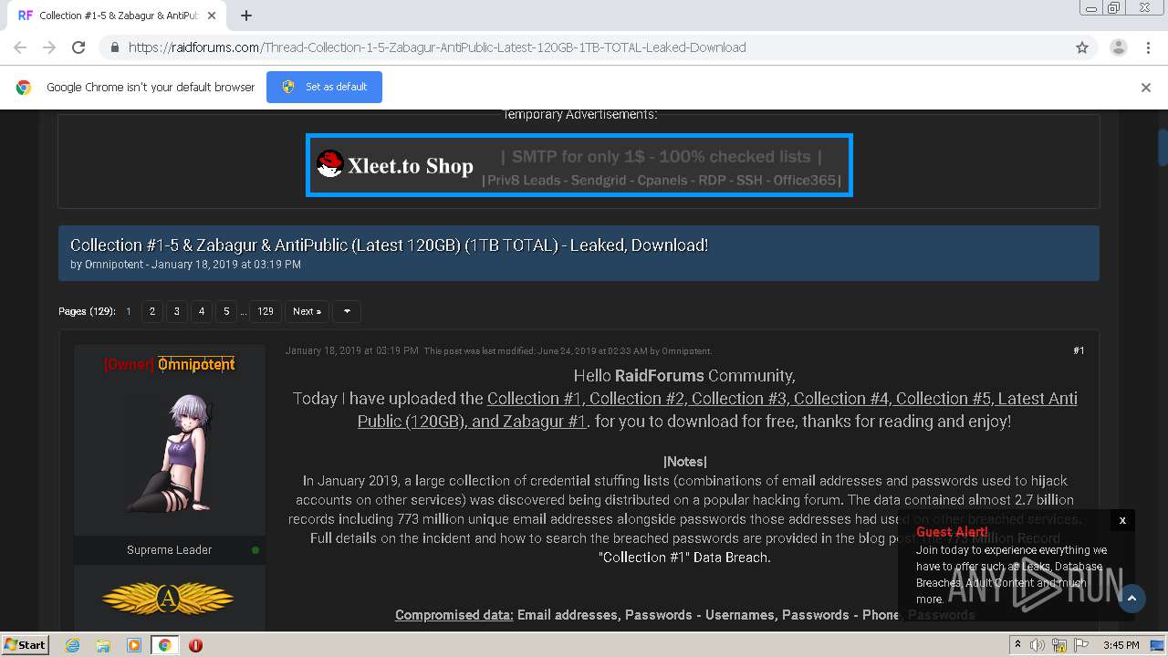Show hidden system tray icons
The height and width of the screenshot is (657, 1168).
[1017, 645]
